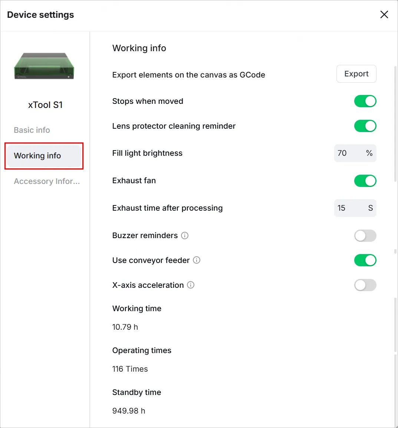398x428 pixels.
Task: Switch to the Accessory Information tab
Action: pyautogui.click(x=47, y=181)
